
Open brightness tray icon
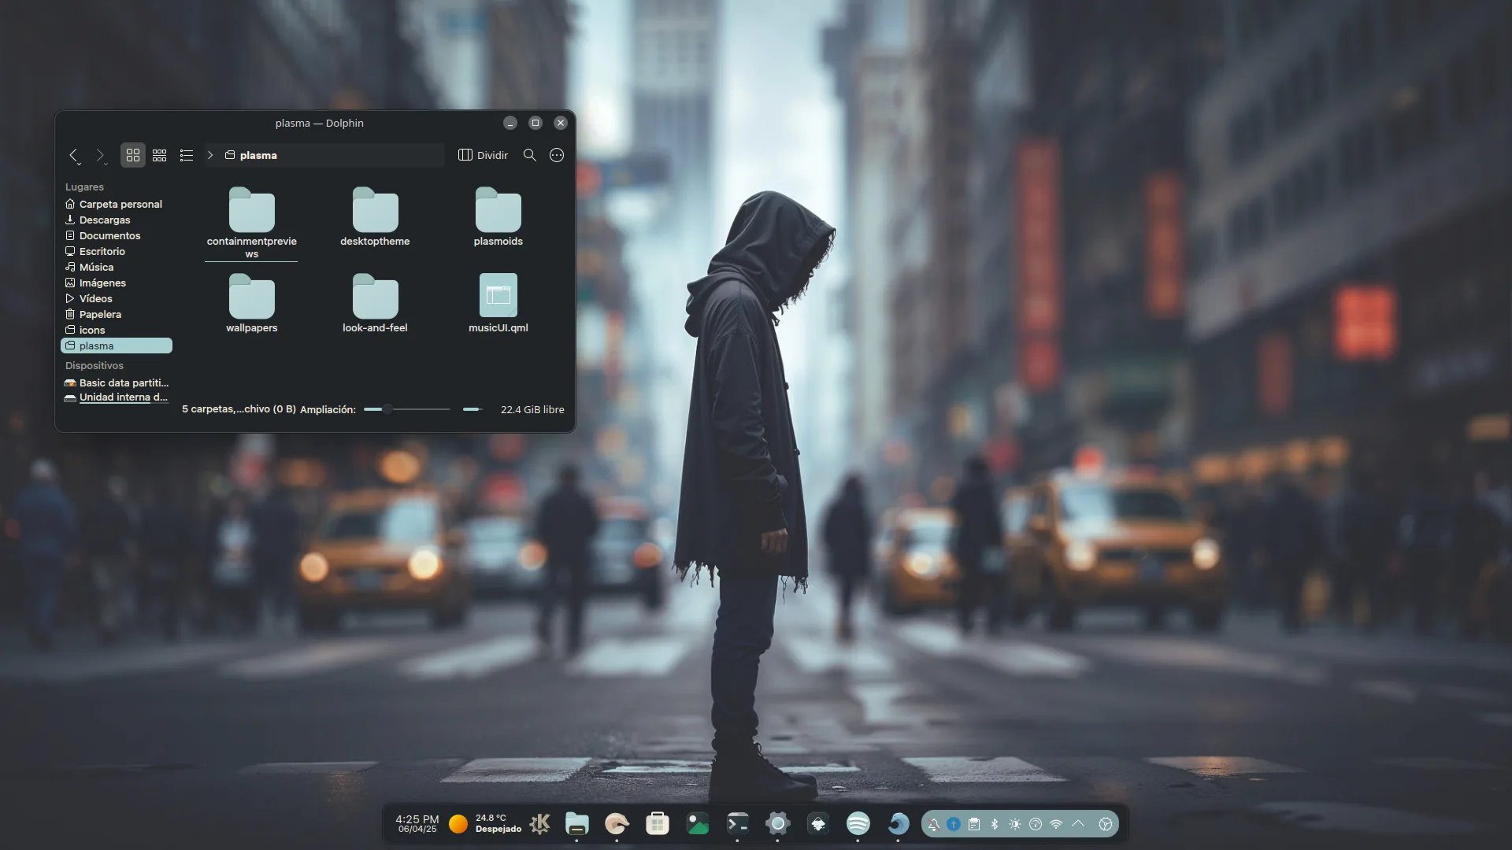(1015, 824)
